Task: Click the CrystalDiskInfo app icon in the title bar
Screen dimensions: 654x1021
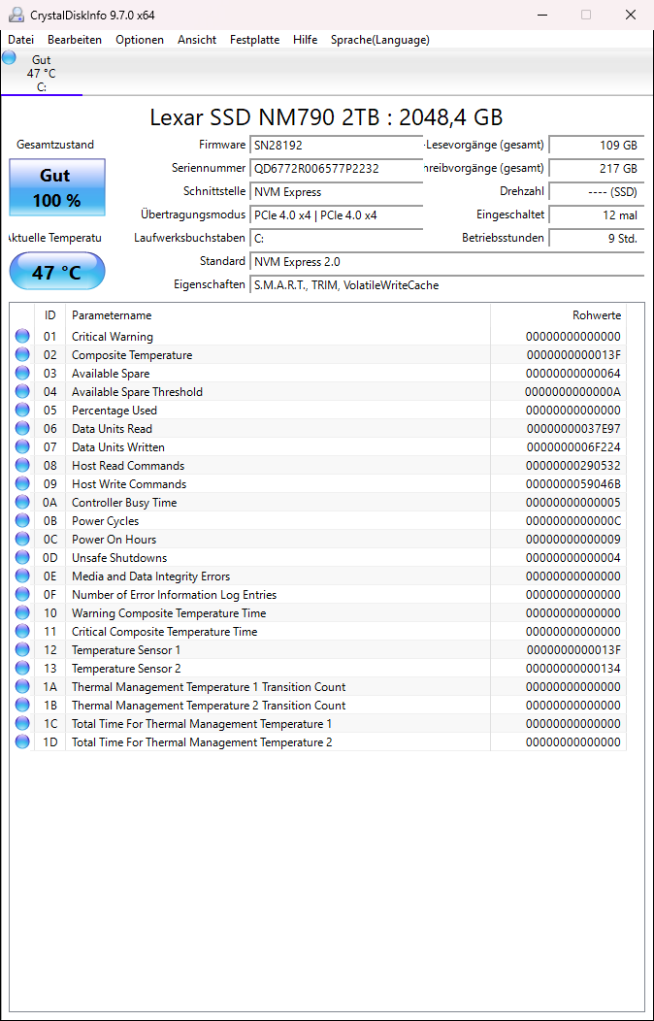Action: click(x=16, y=15)
